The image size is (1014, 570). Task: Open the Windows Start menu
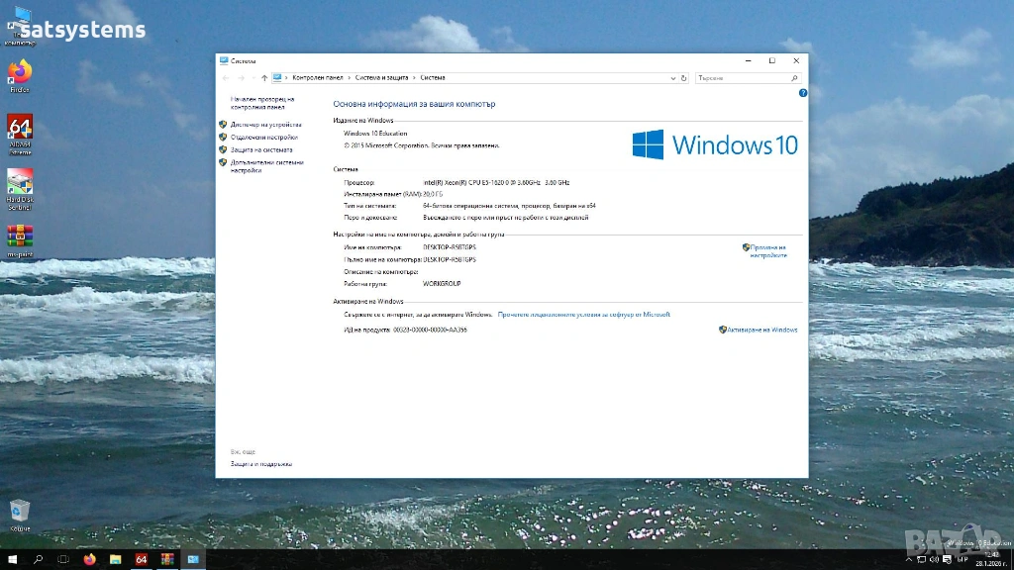12,560
